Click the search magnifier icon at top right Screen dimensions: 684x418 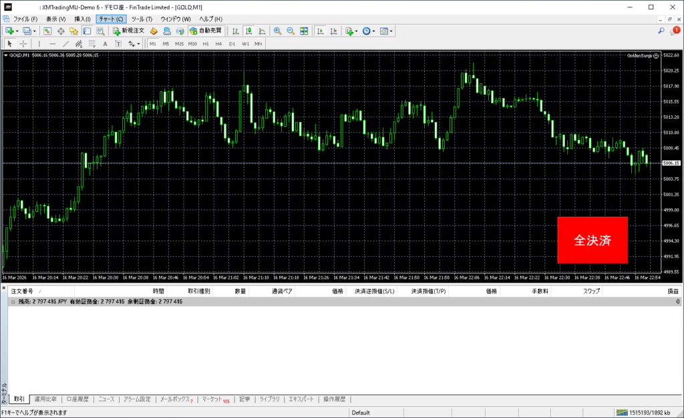click(661, 31)
